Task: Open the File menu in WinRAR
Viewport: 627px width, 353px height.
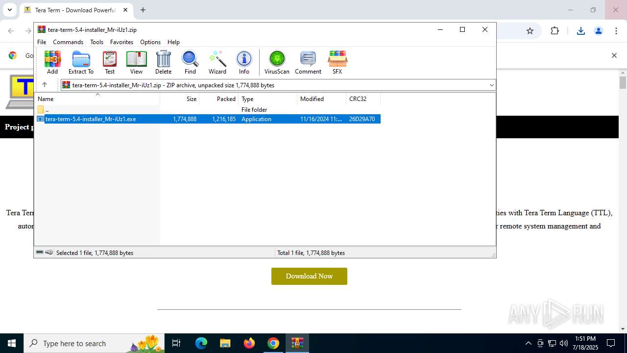Action: (x=42, y=42)
